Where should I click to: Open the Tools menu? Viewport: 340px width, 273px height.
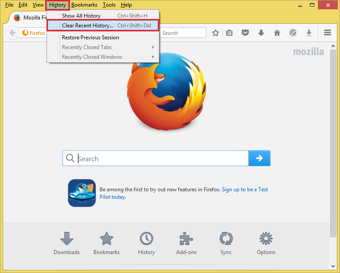(109, 5)
